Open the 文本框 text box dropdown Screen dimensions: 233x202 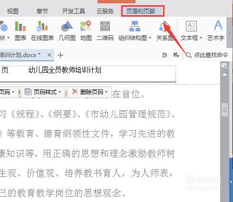click(x=201, y=38)
